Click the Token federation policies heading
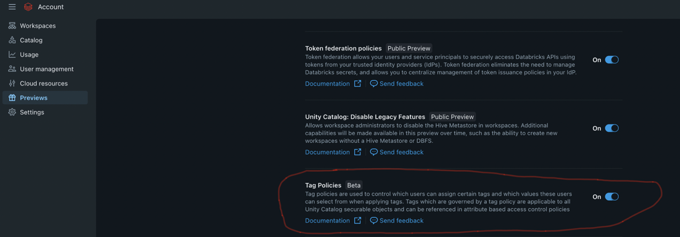The width and height of the screenshot is (680, 237). 344,48
